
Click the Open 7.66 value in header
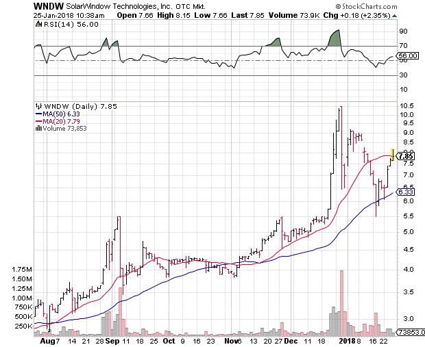[x=135, y=16]
